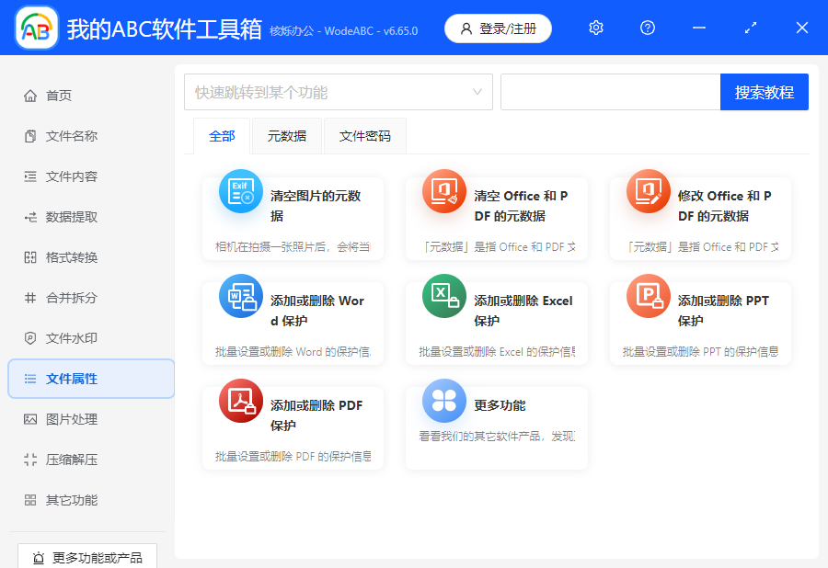828x568 pixels.
Task: Open 更多功能或产品 at sidebar bottom
Action: point(87,556)
